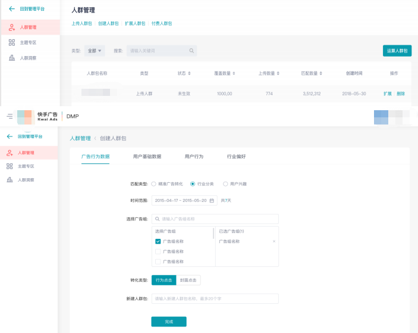Open the 时间范围 date range picker

click(x=184, y=201)
